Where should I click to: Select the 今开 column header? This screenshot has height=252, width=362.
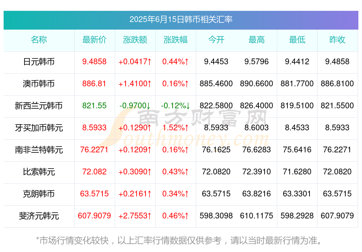click(216, 40)
